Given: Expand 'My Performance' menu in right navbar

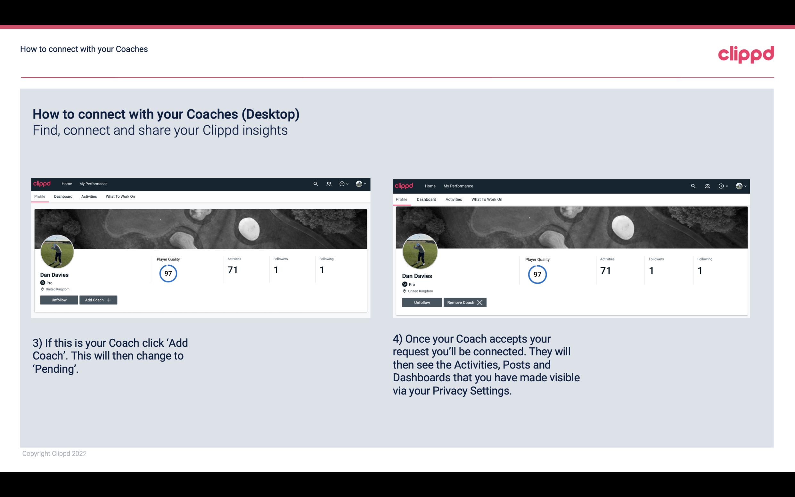Looking at the screenshot, I should [x=458, y=186].
